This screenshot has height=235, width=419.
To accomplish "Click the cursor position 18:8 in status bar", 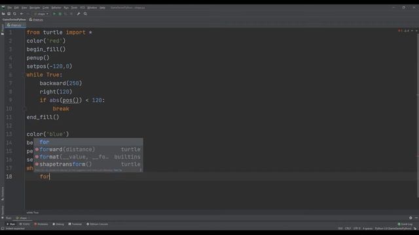I will (340, 228).
